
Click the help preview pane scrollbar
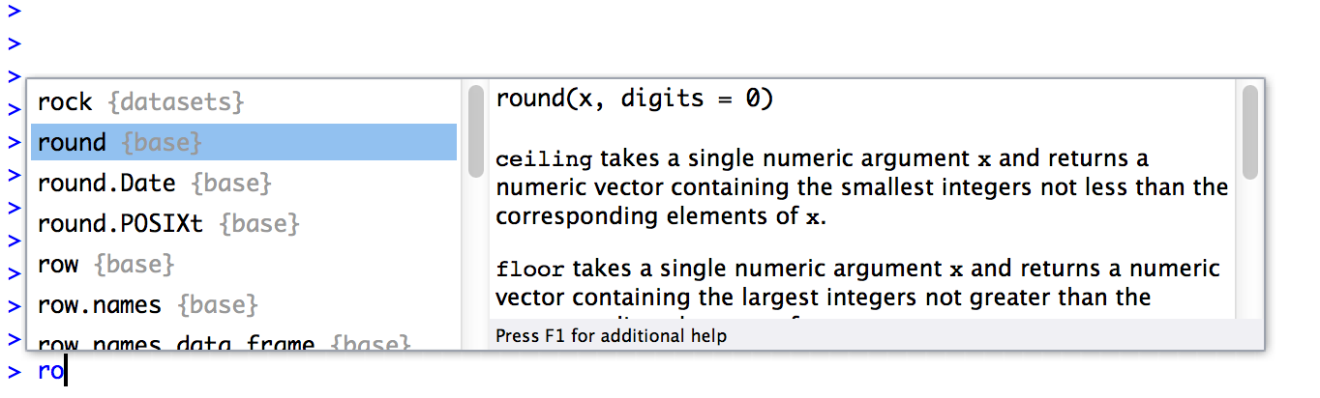pyautogui.click(x=1249, y=131)
